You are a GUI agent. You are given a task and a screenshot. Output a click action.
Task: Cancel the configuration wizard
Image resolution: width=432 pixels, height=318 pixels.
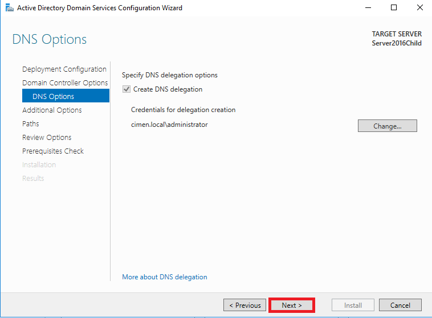pyautogui.click(x=400, y=305)
